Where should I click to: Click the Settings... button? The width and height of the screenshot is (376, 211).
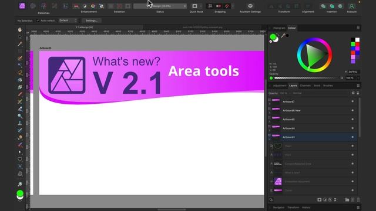coord(92,21)
